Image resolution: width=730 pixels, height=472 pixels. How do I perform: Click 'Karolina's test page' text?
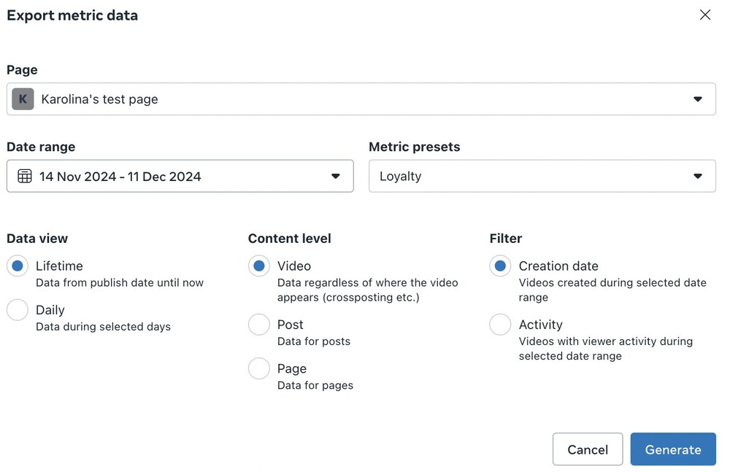[99, 99]
